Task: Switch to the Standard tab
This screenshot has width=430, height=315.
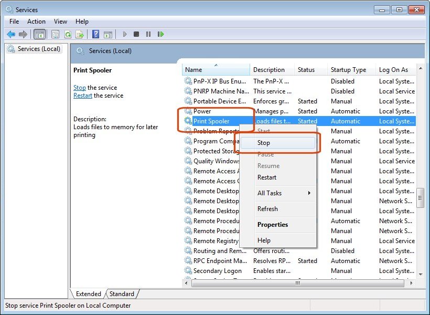Action: [x=122, y=294]
